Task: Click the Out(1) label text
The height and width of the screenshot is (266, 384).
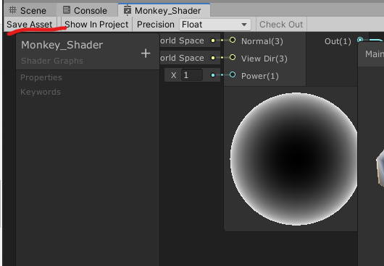Action: [x=338, y=41]
